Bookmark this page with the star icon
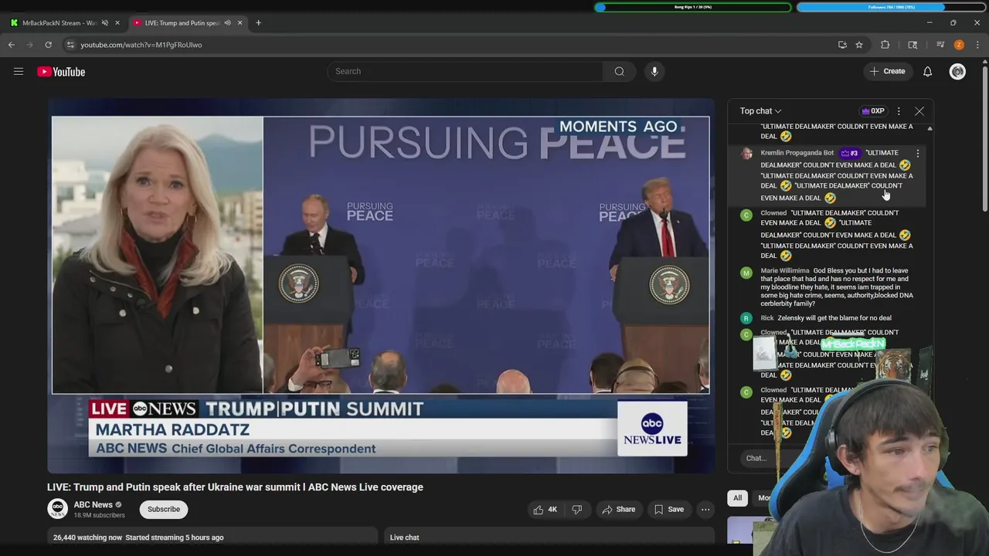 tap(859, 45)
